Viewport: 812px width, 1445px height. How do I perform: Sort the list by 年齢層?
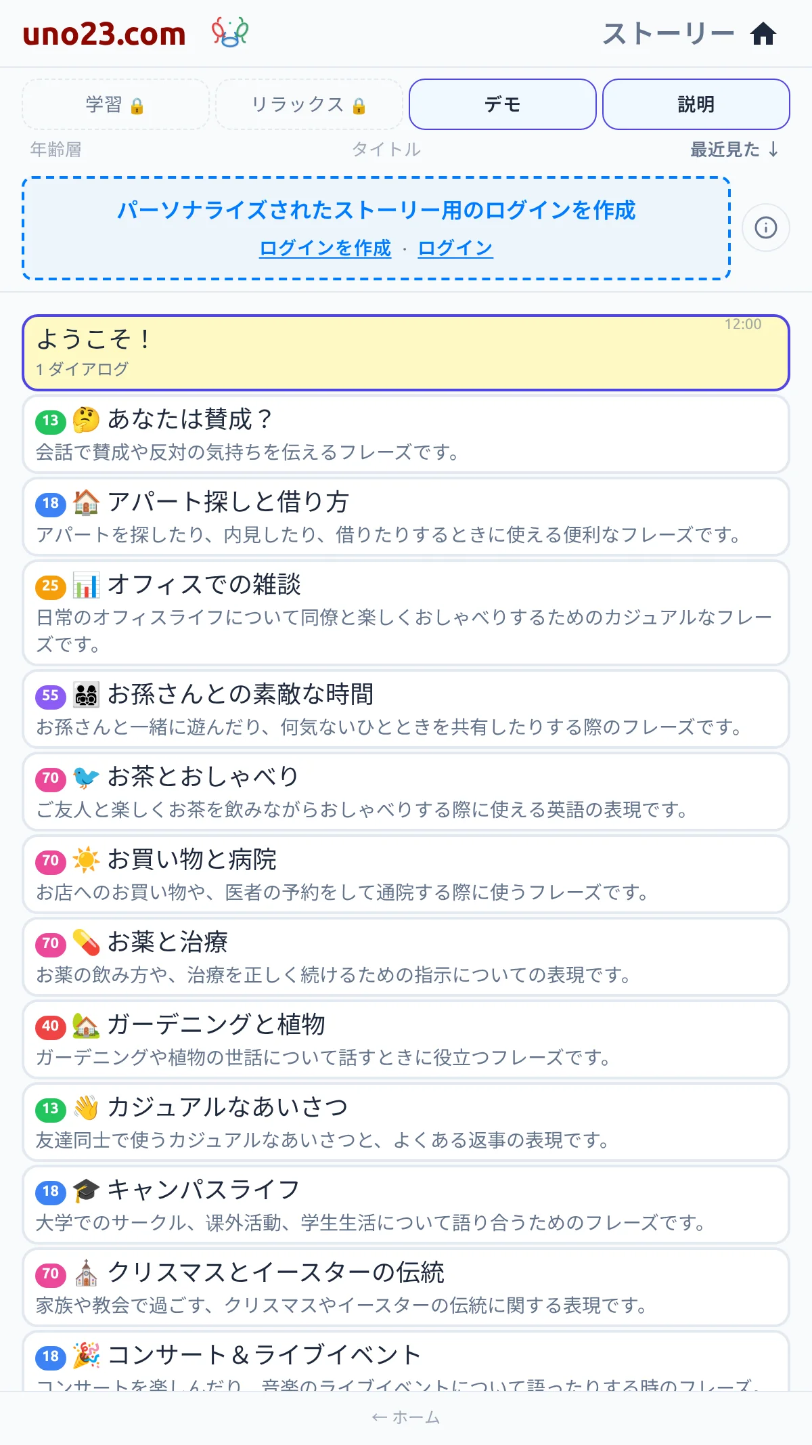55,149
